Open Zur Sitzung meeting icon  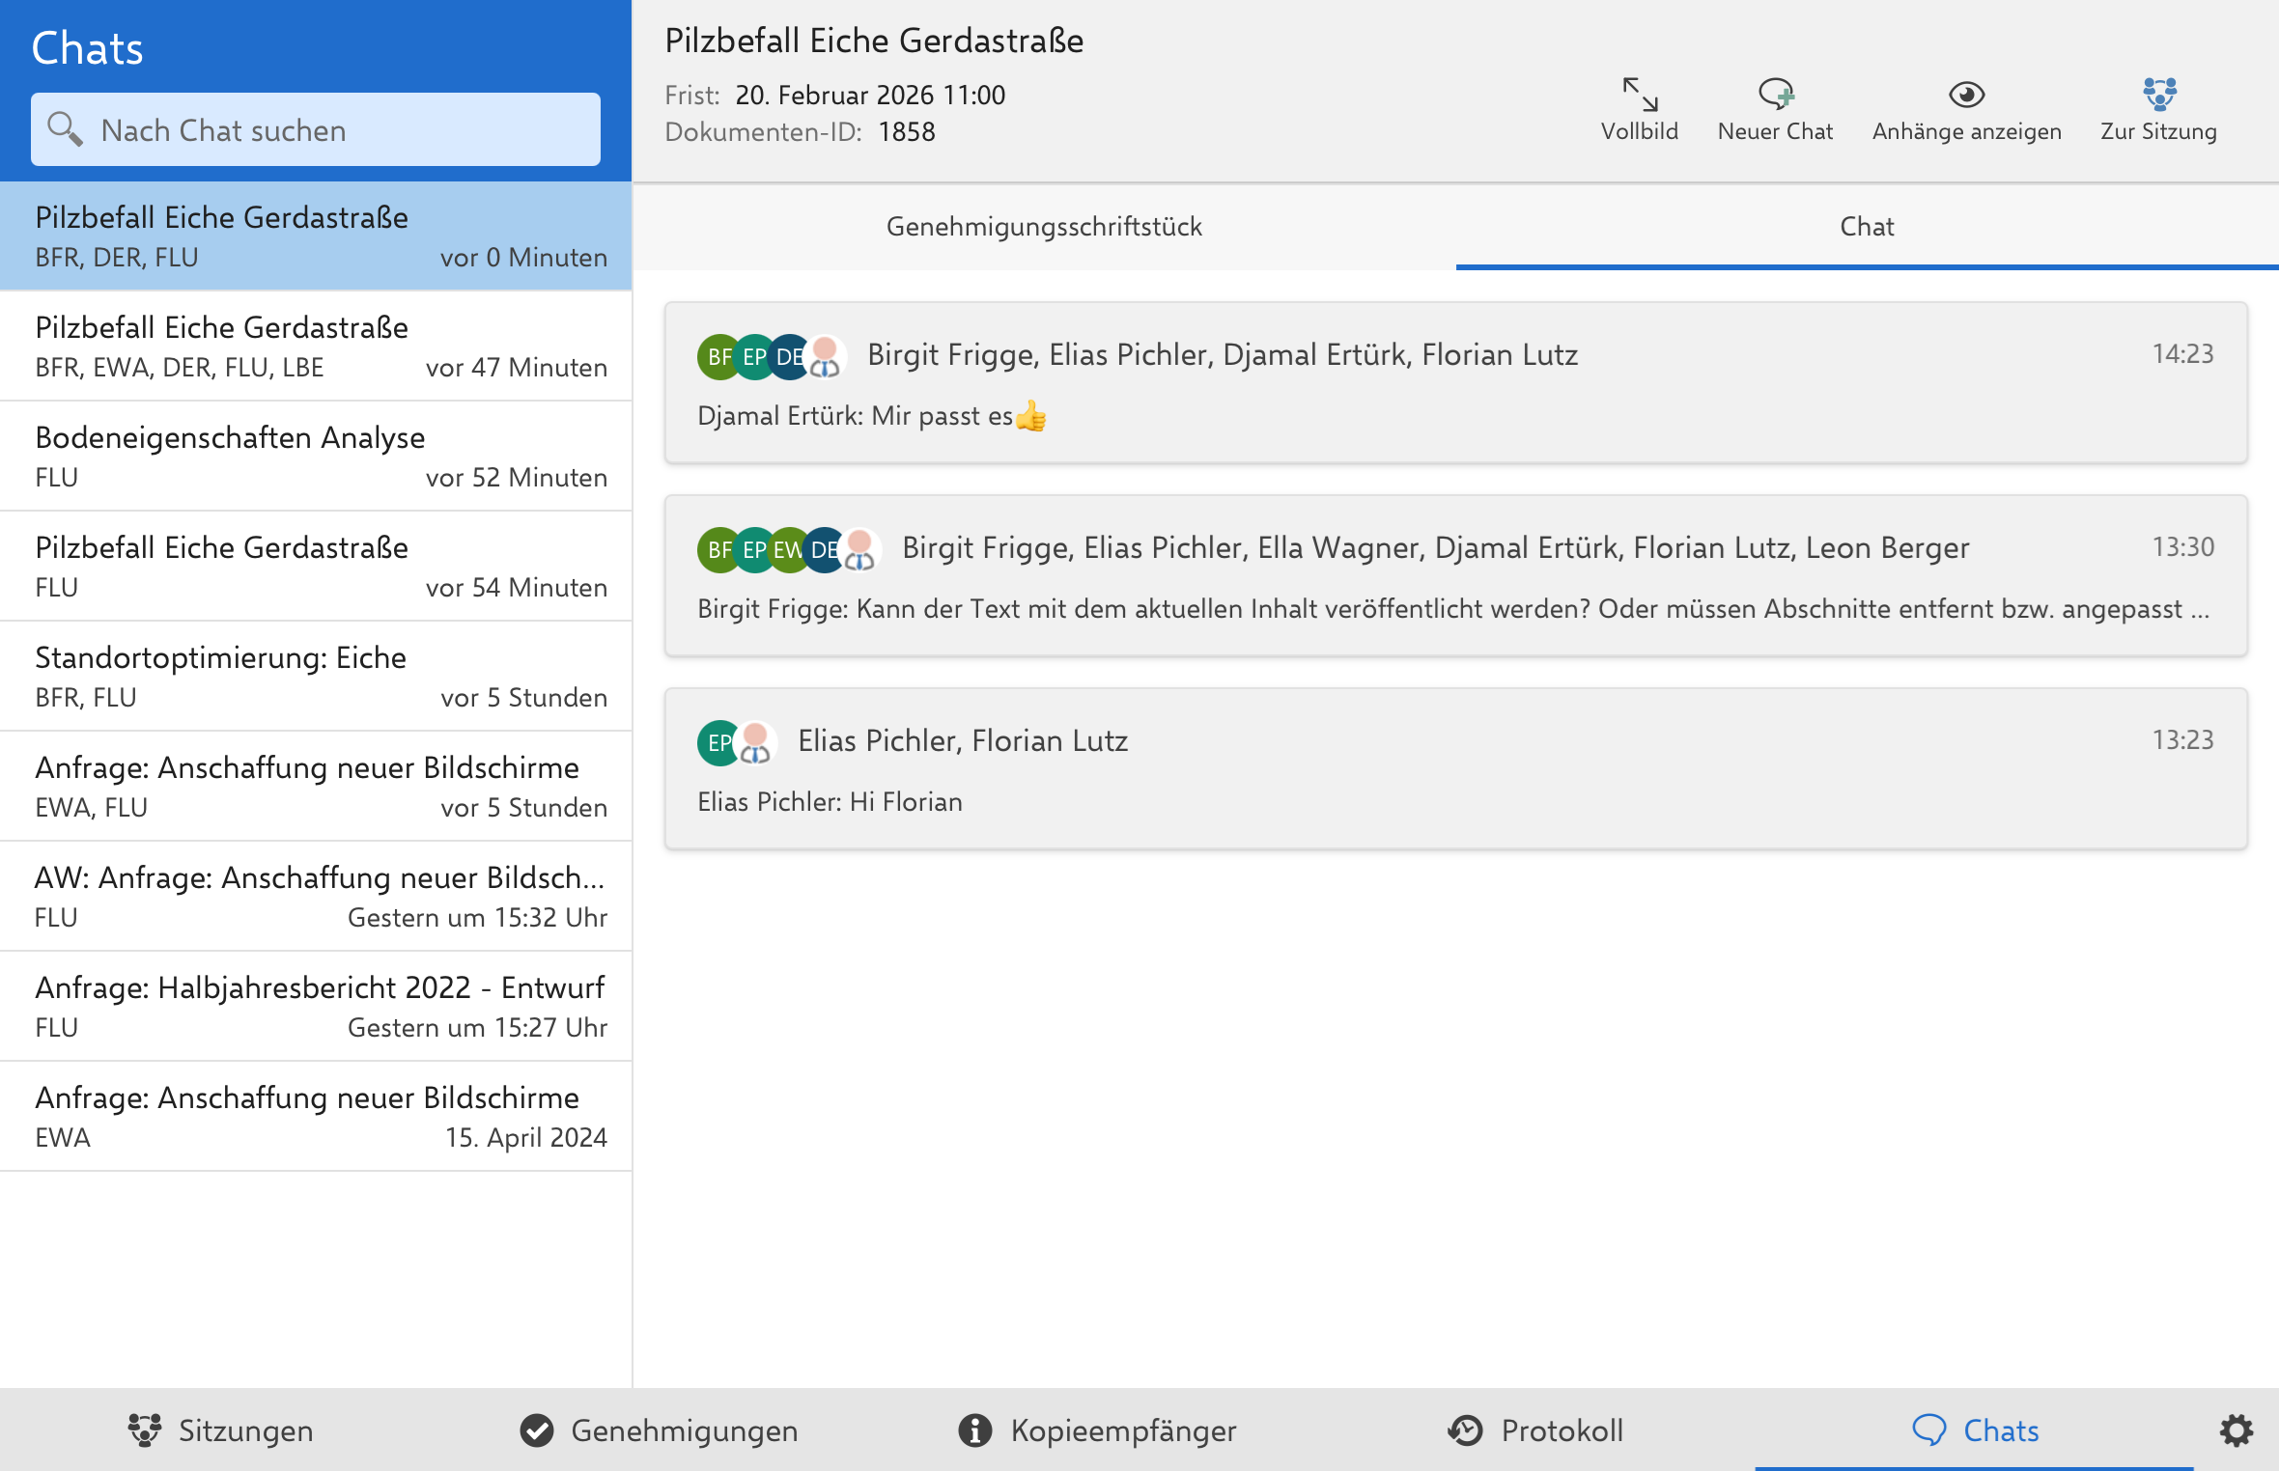pyautogui.click(x=2158, y=95)
